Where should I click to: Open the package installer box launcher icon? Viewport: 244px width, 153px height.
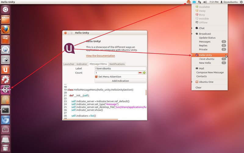[x=5, y=100]
